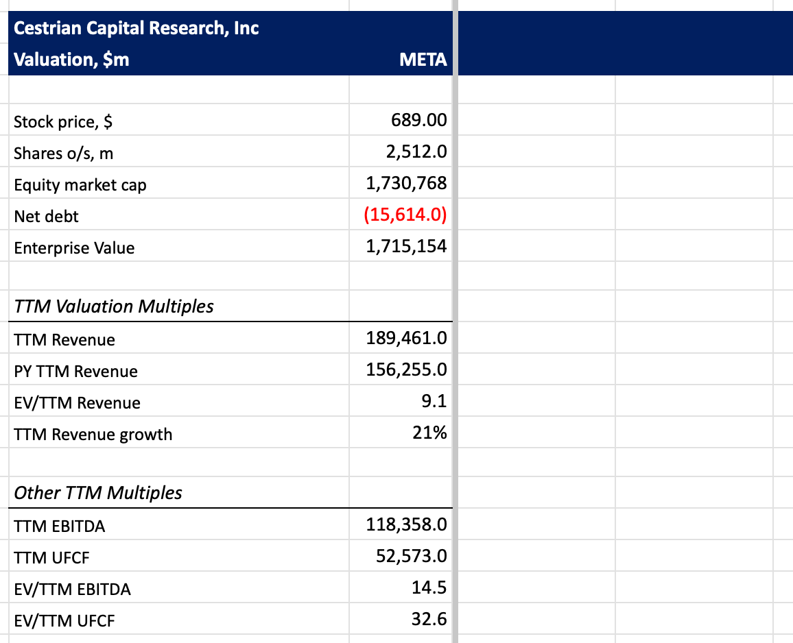The height and width of the screenshot is (643, 793).
Task: Click the 'Enterprise Value' label cell
Action: 74,248
